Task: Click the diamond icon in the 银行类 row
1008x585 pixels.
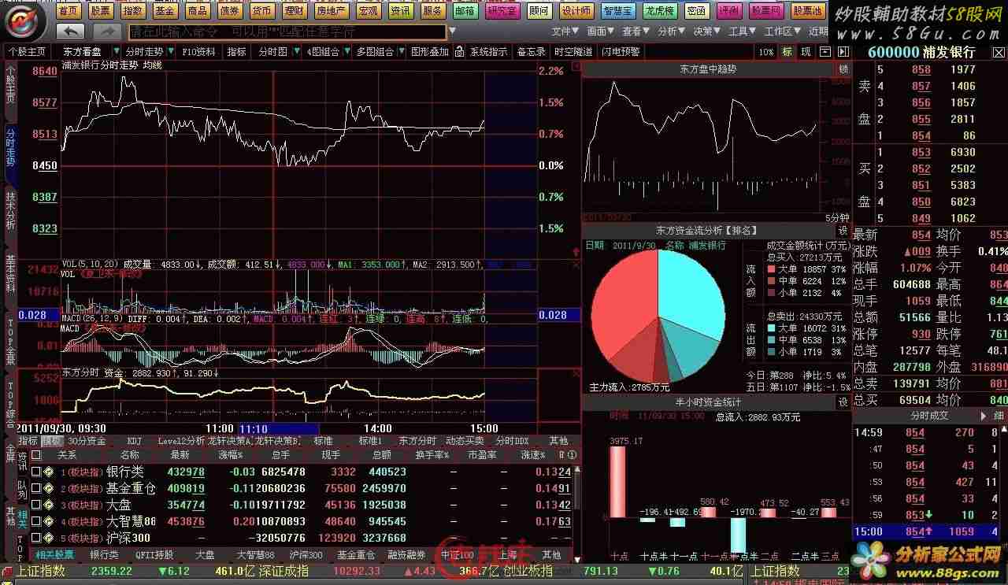Action: coord(49,472)
